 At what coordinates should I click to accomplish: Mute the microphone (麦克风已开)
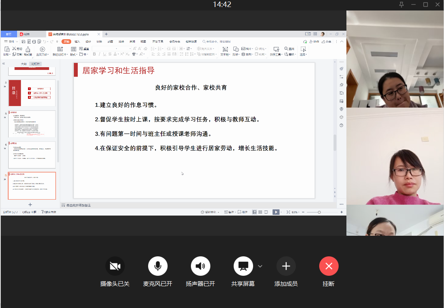[x=157, y=266]
